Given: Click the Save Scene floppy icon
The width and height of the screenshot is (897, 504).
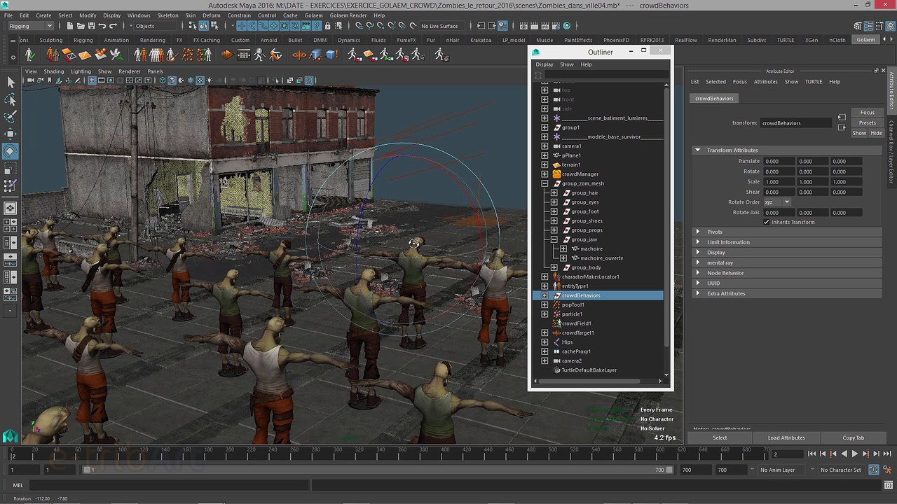Looking at the screenshot, I should (x=92, y=26).
